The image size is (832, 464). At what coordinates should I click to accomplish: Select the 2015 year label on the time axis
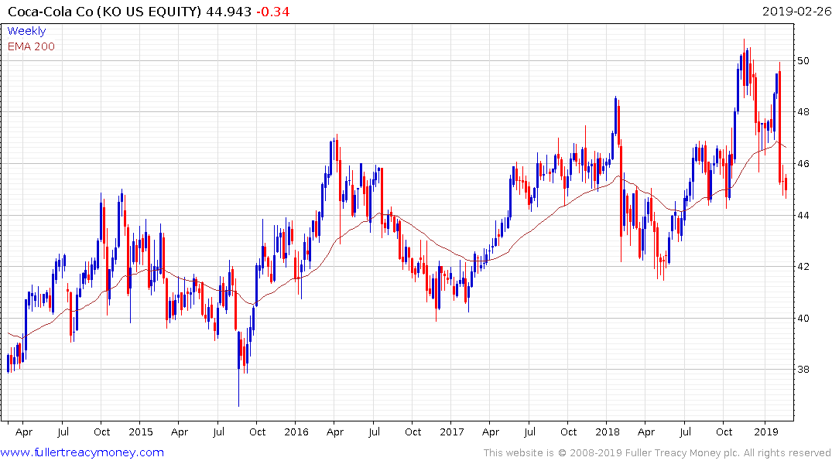[x=141, y=432]
